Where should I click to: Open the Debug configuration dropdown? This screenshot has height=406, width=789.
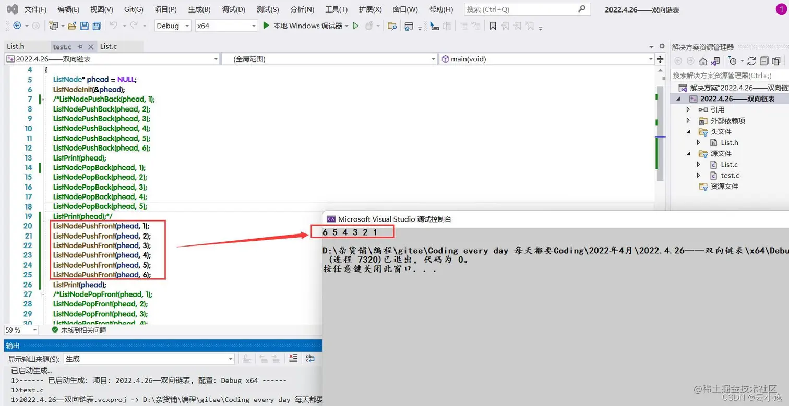pos(173,26)
